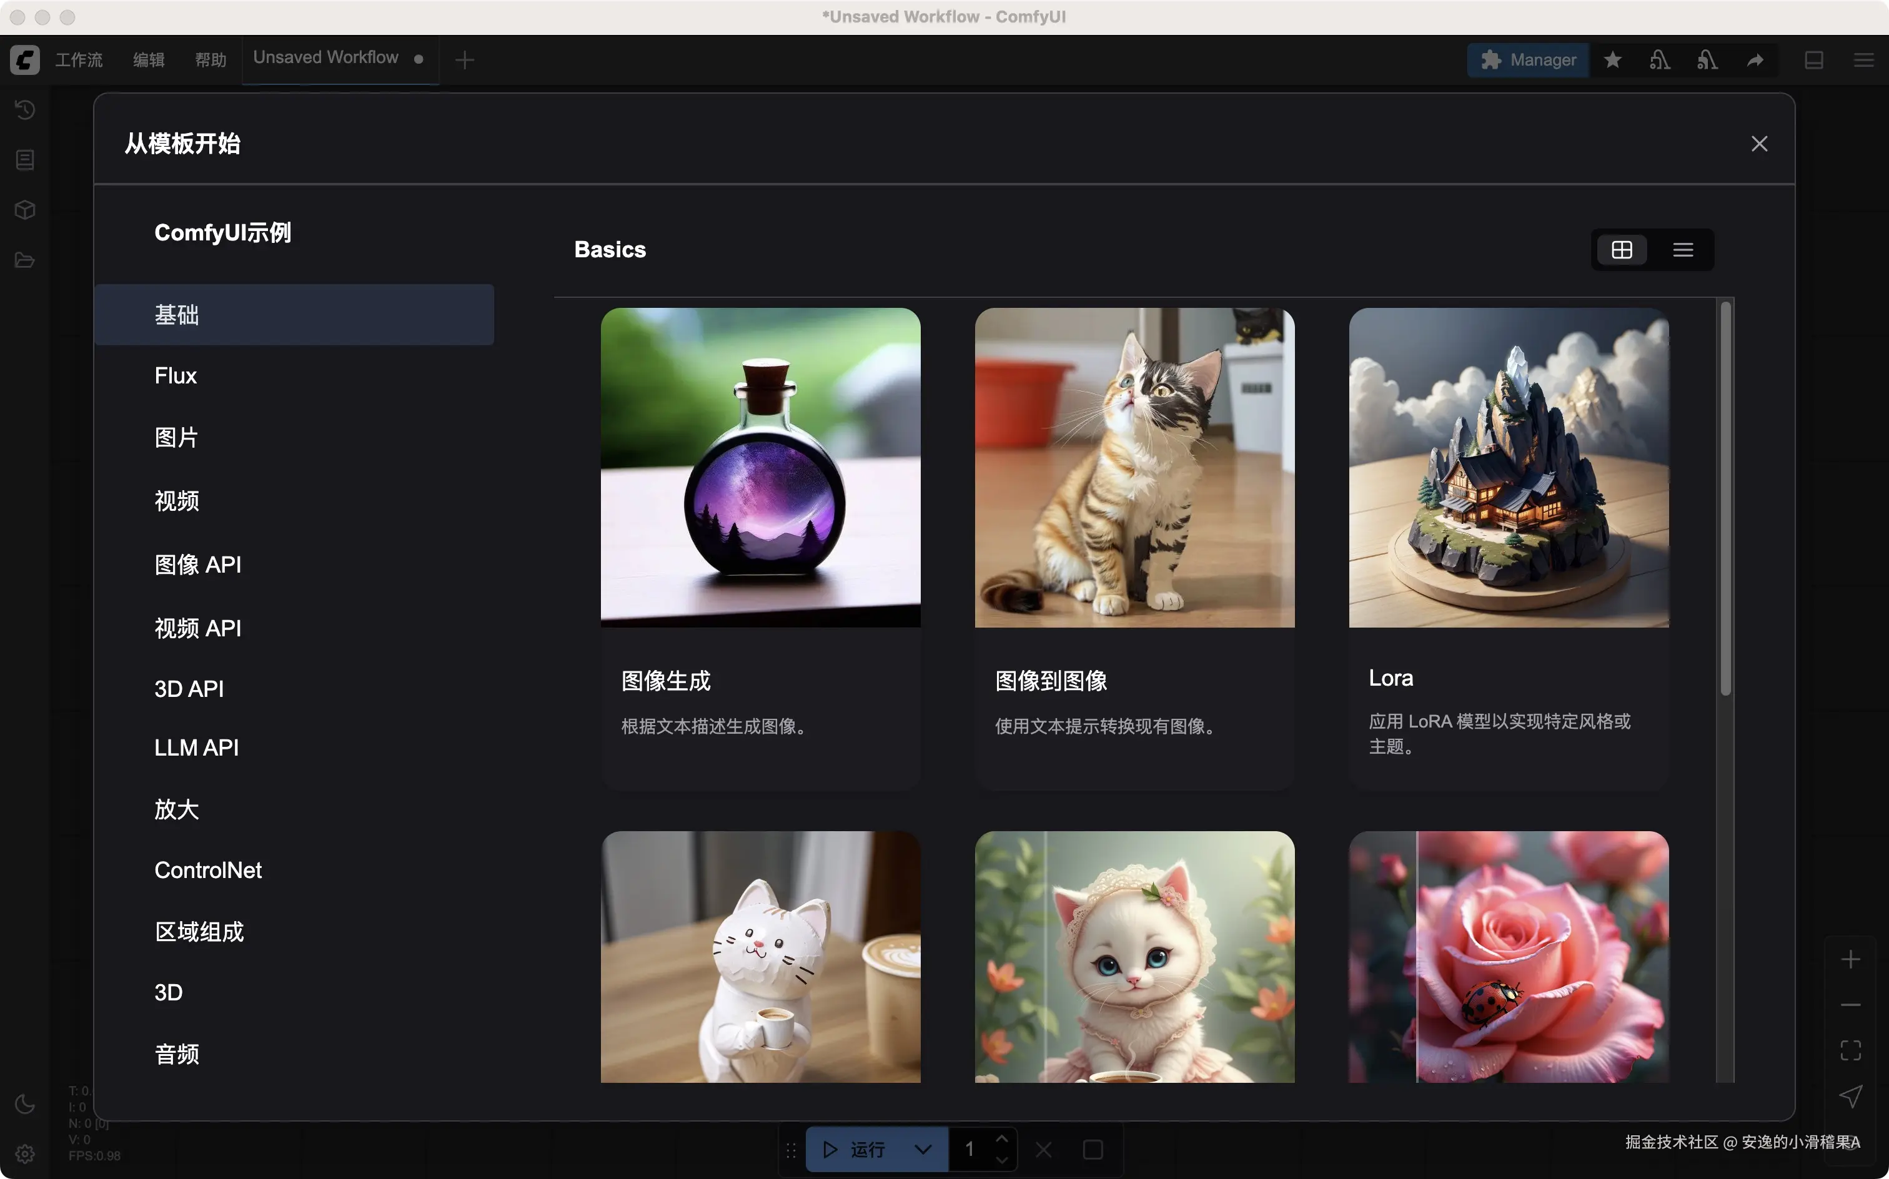Viewport: 1889px width, 1179px height.
Task: Select the ControlNet category
Action: [x=208, y=871]
